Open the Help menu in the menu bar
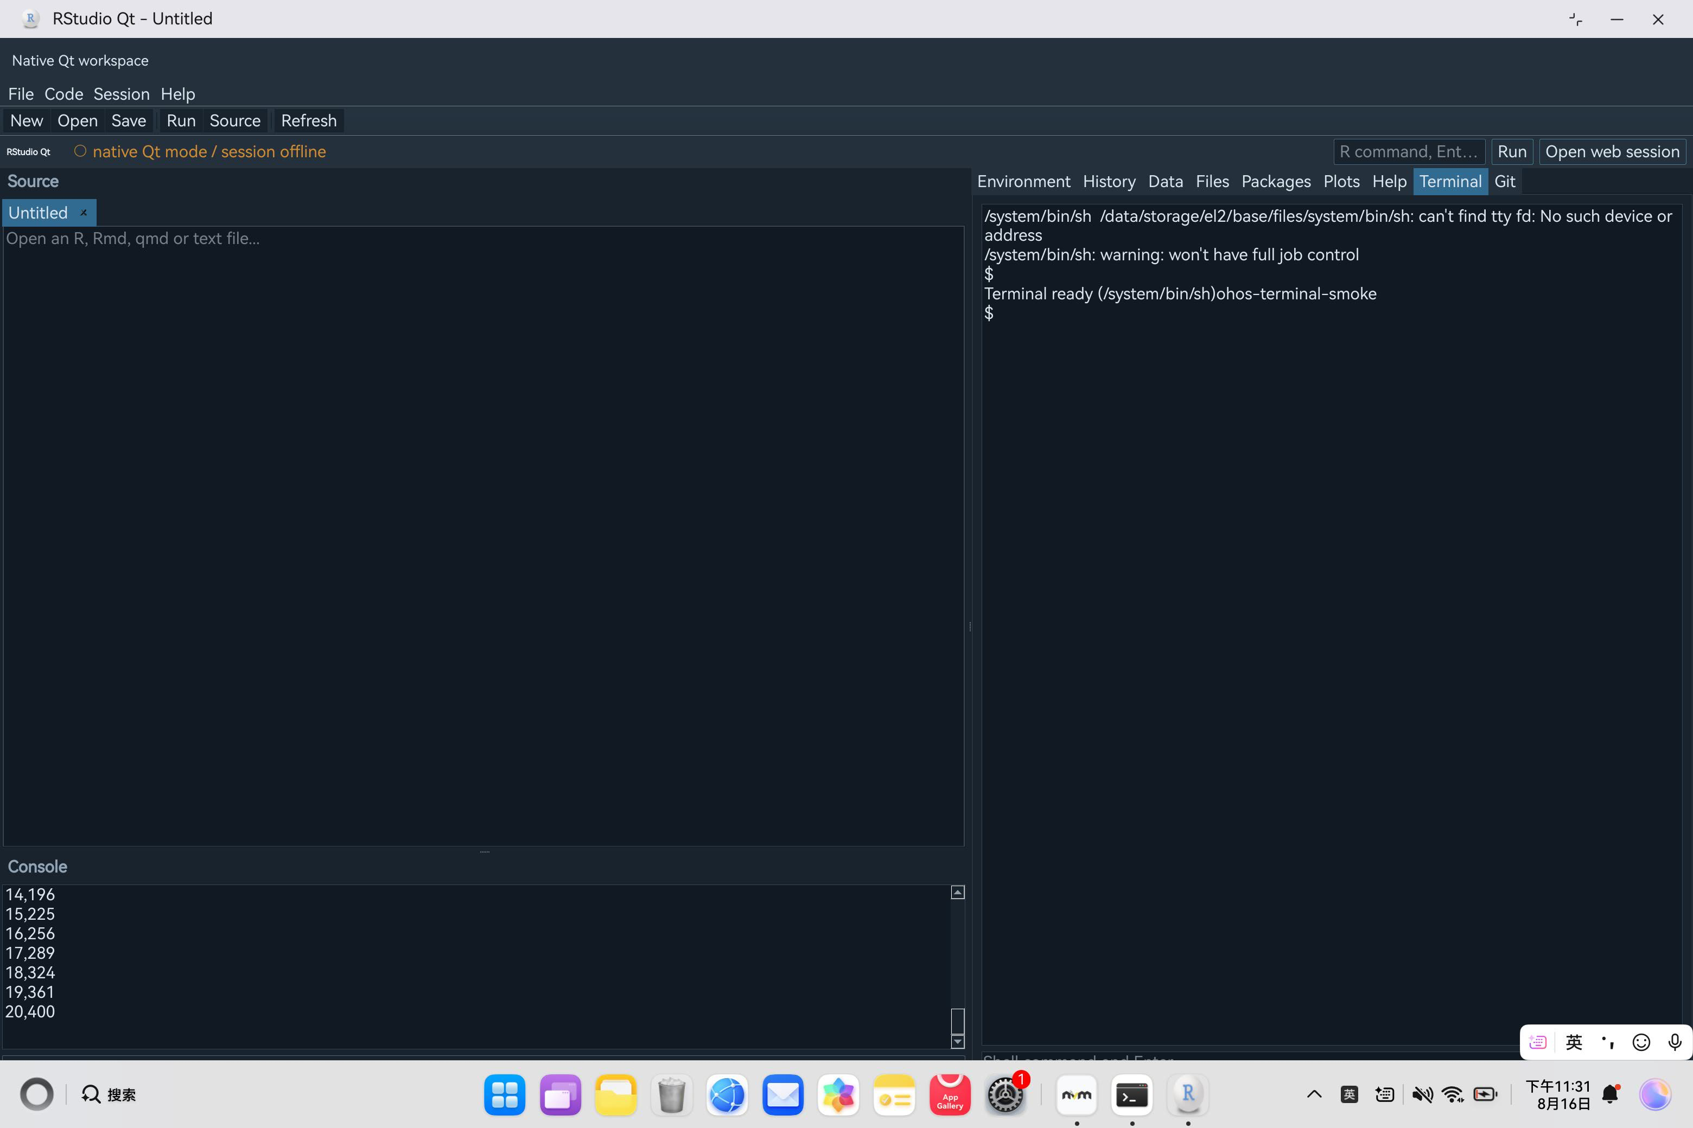The width and height of the screenshot is (1693, 1128). tap(178, 94)
